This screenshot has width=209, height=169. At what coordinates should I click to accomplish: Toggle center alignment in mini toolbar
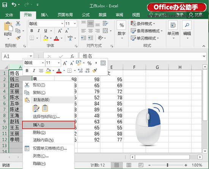pyautogui.click(x=41, y=70)
